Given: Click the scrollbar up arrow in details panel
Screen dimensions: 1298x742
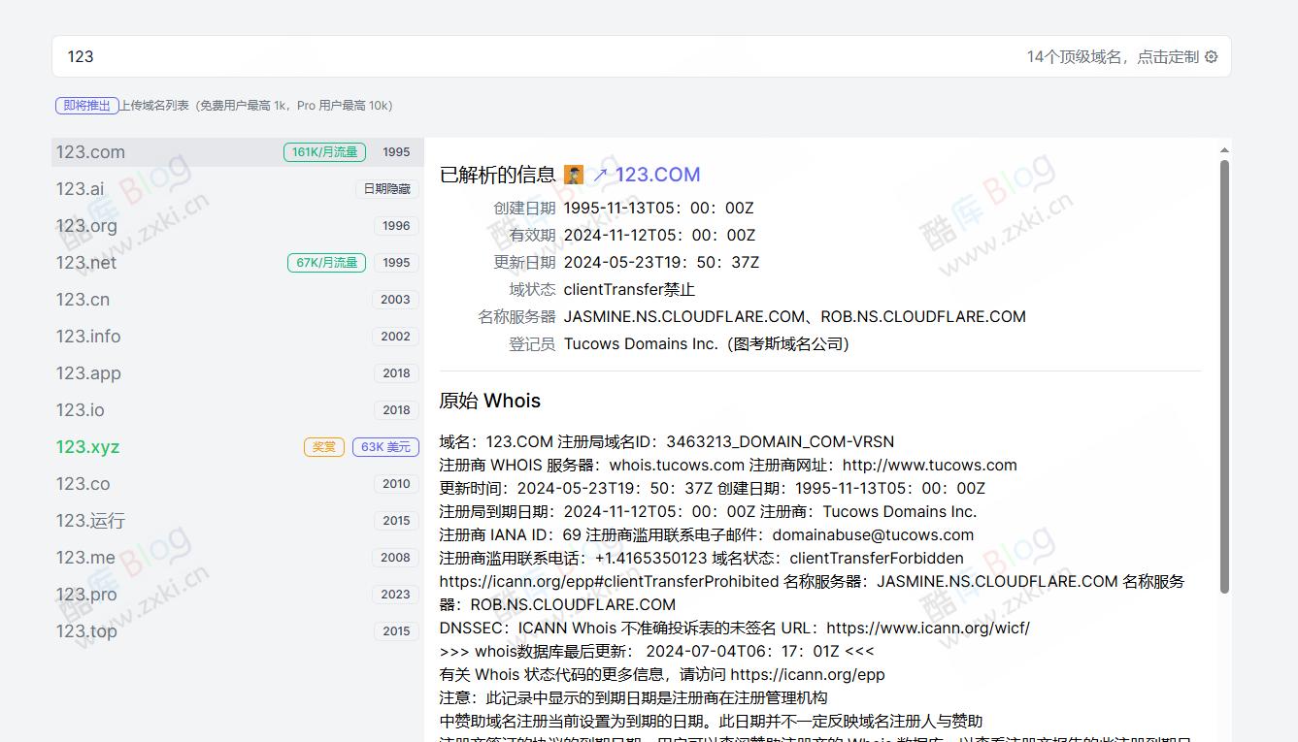Looking at the screenshot, I should click(x=1224, y=149).
